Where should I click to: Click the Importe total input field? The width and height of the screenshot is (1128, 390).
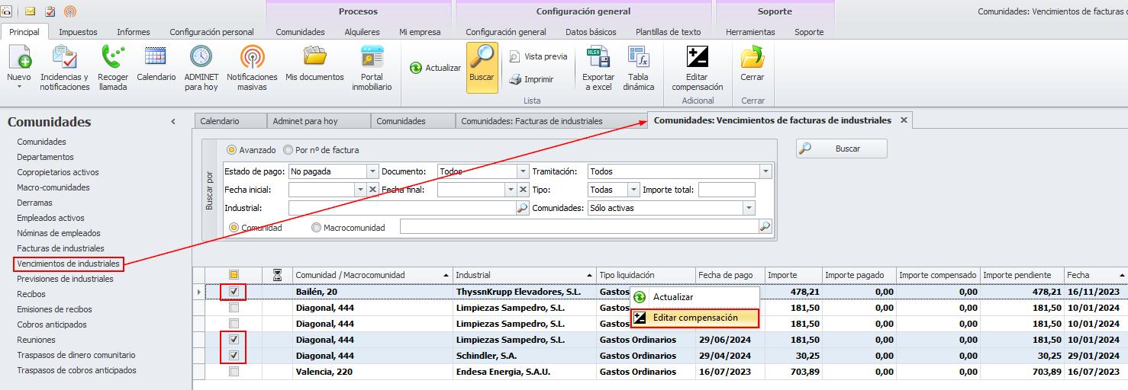click(x=726, y=190)
